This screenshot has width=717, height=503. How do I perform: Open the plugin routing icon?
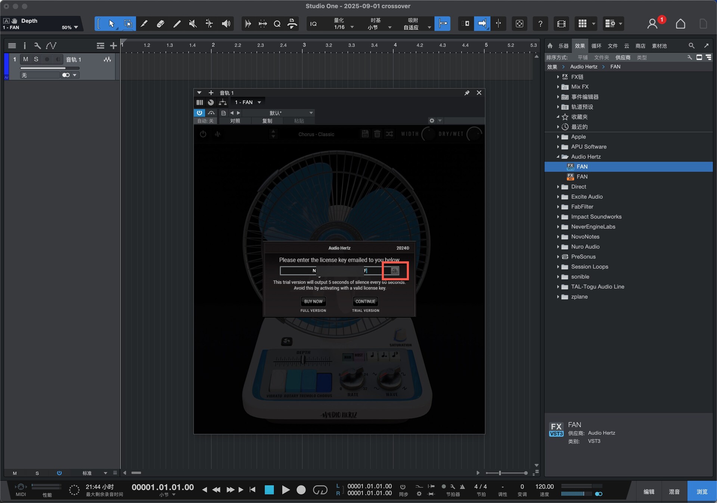pyautogui.click(x=223, y=102)
